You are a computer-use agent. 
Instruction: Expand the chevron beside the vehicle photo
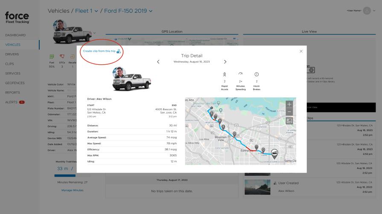pyautogui.click(x=94, y=33)
